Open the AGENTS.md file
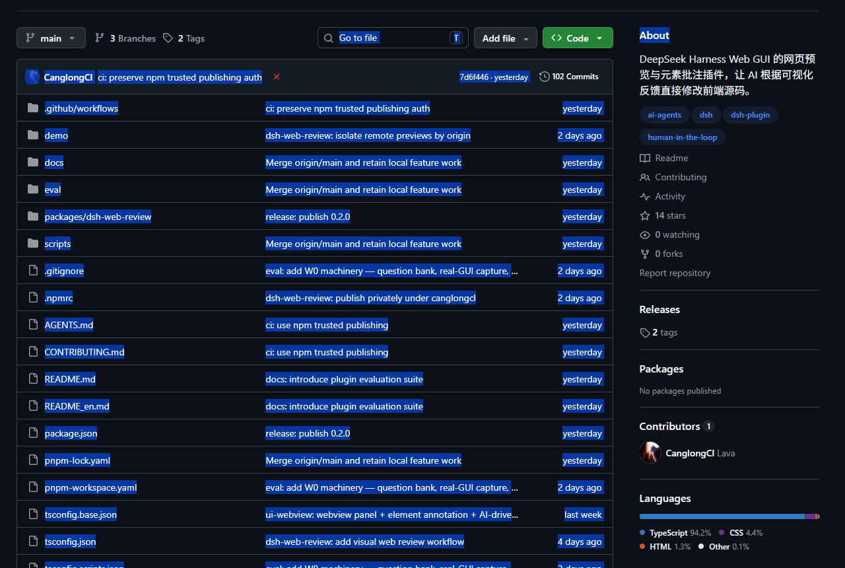Viewport: 845px width, 568px height. click(69, 325)
